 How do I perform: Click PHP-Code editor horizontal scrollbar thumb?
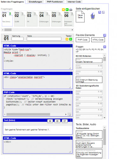[x=28, y=114]
